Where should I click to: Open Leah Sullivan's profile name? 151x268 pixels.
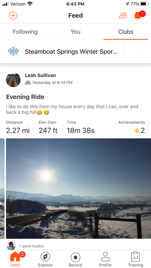coord(40,75)
